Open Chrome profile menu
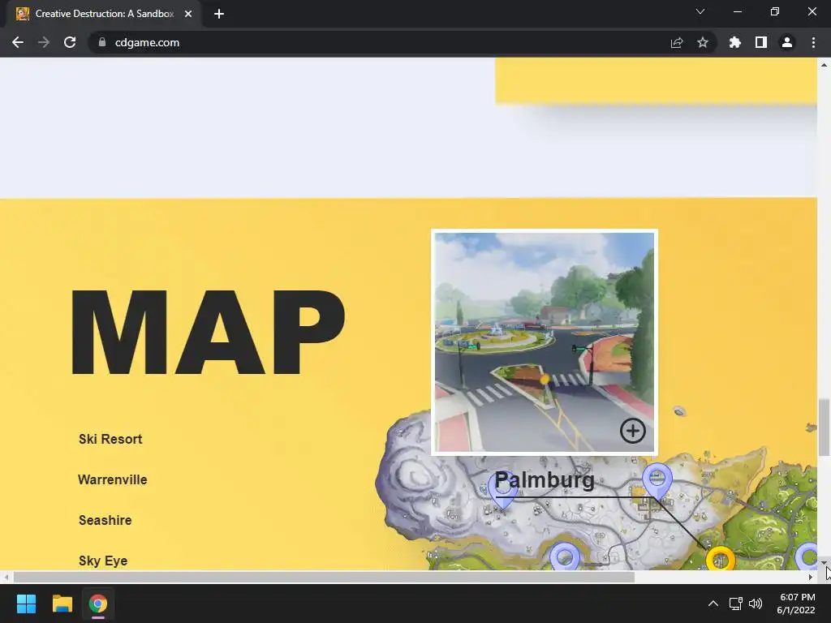Viewport: 831px width, 623px height. (787, 42)
